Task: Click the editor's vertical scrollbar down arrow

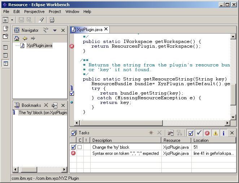Action: coord(233,117)
